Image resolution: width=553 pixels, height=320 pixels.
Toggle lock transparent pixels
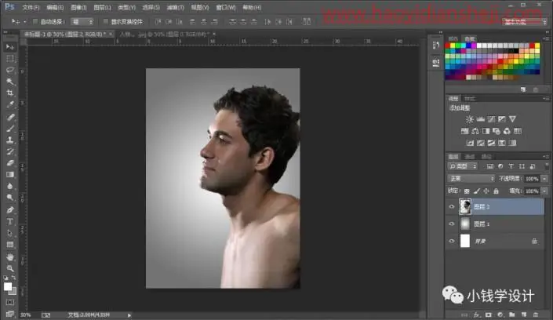(x=467, y=191)
